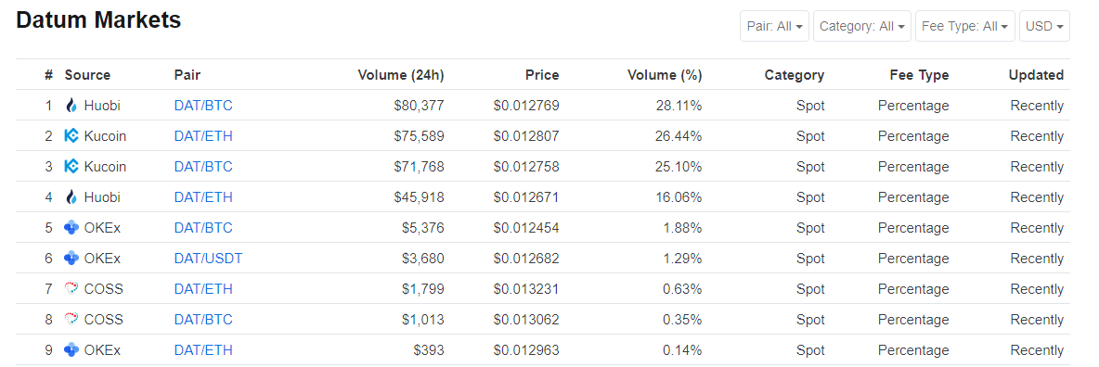Click the OKEx icon next to DAT/USDT
This screenshot has height=367, width=1099.
click(x=71, y=259)
